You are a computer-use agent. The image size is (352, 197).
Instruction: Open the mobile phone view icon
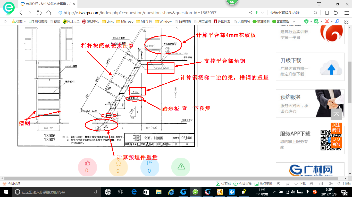[327, 13]
